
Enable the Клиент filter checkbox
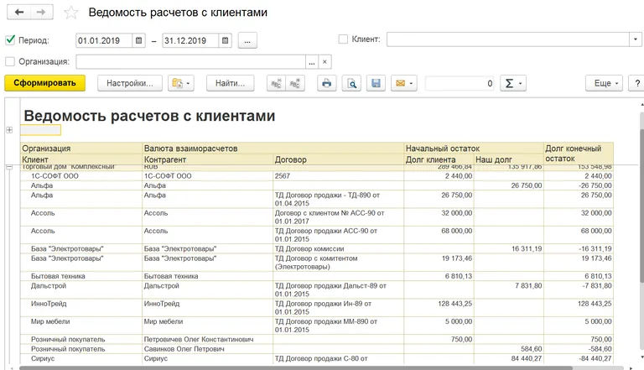[x=343, y=39]
